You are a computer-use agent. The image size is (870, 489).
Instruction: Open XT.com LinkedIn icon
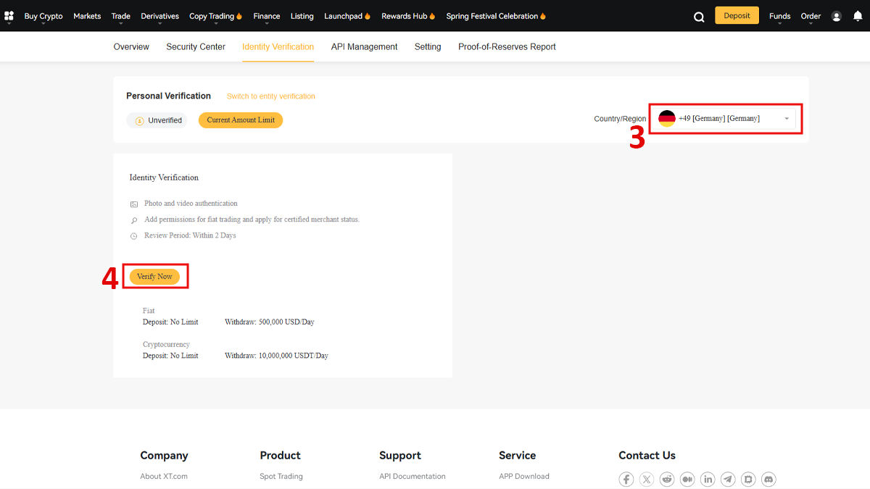(x=708, y=479)
